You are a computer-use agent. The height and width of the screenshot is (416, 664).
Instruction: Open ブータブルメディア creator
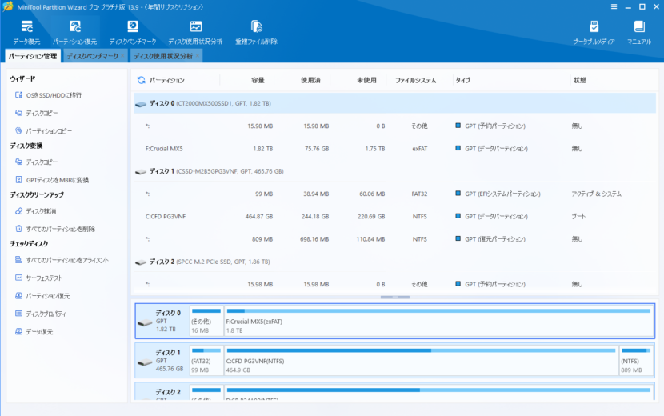[x=594, y=33]
